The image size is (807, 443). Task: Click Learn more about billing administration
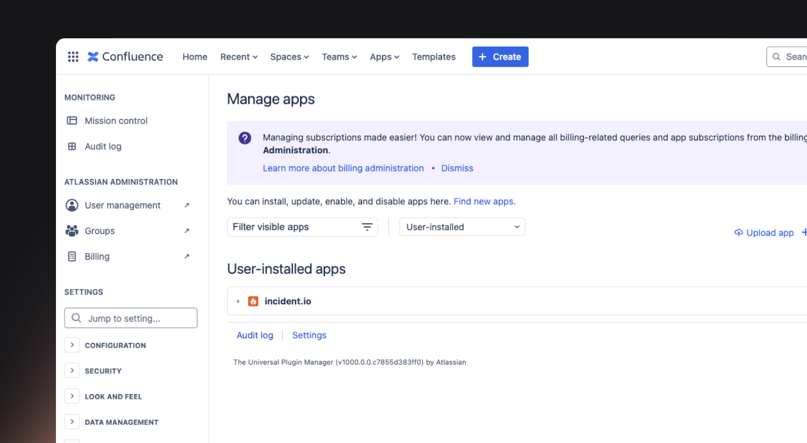point(343,168)
